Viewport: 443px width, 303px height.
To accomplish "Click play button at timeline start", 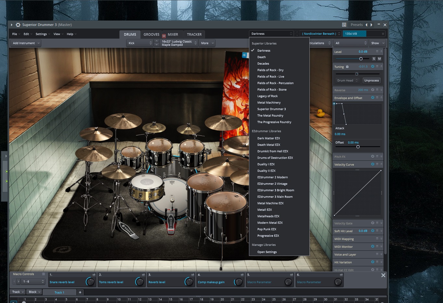I will coord(14,302).
